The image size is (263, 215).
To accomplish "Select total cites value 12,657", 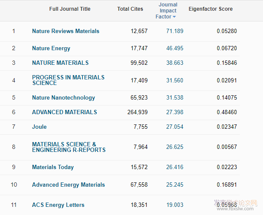I will 139,31.
